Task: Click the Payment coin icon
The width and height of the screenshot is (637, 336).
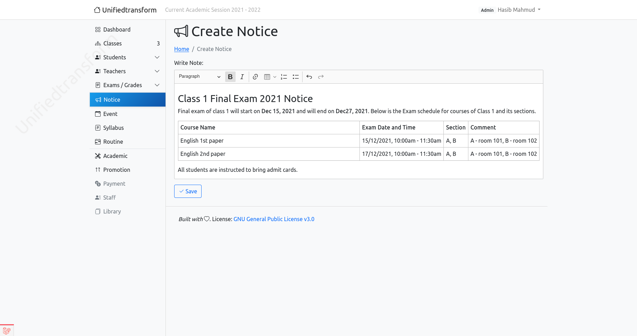Action: [98, 184]
